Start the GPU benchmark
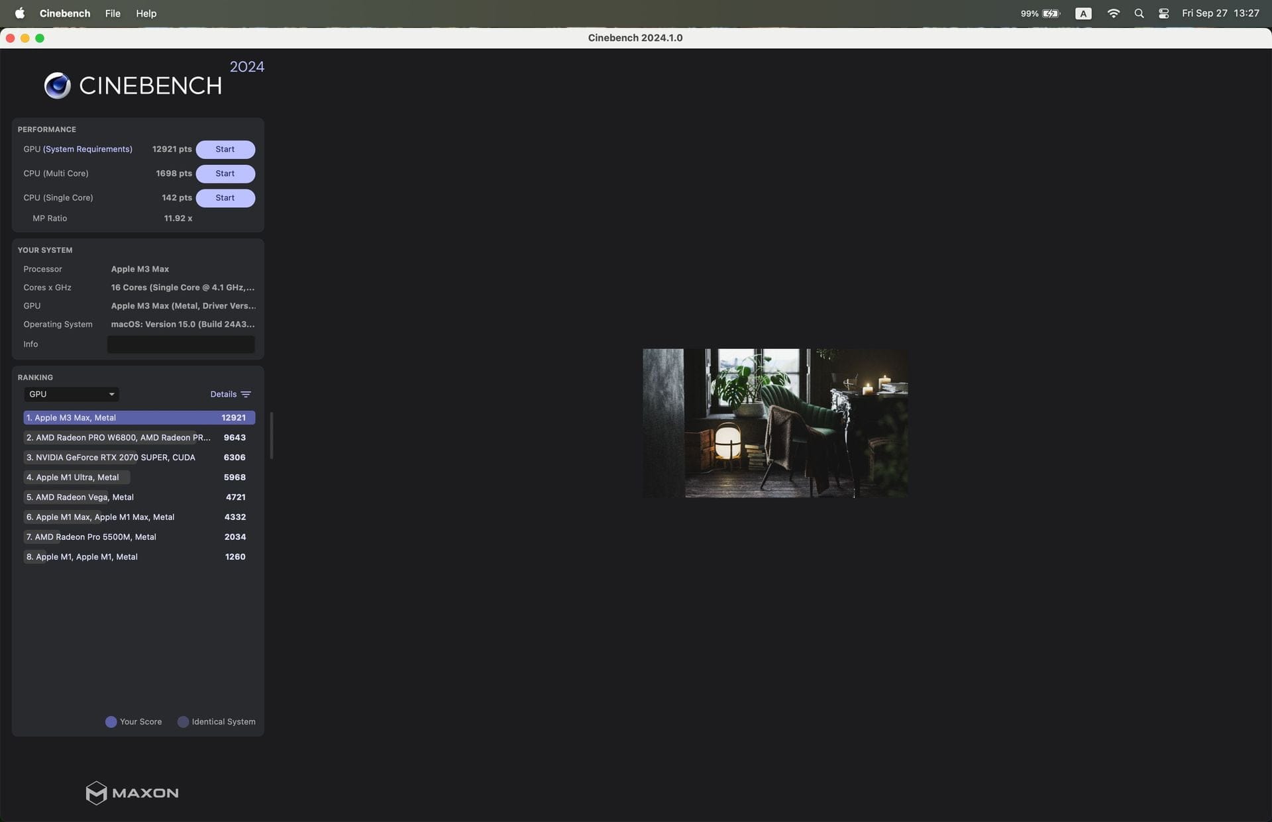Viewport: 1272px width, 822px height. (225, 149)
